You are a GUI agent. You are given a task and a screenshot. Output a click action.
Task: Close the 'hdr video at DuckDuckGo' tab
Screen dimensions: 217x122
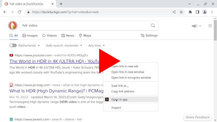tap(53, 4)
